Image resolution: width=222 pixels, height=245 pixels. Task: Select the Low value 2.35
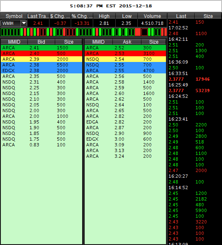click(x=126, y=23)
